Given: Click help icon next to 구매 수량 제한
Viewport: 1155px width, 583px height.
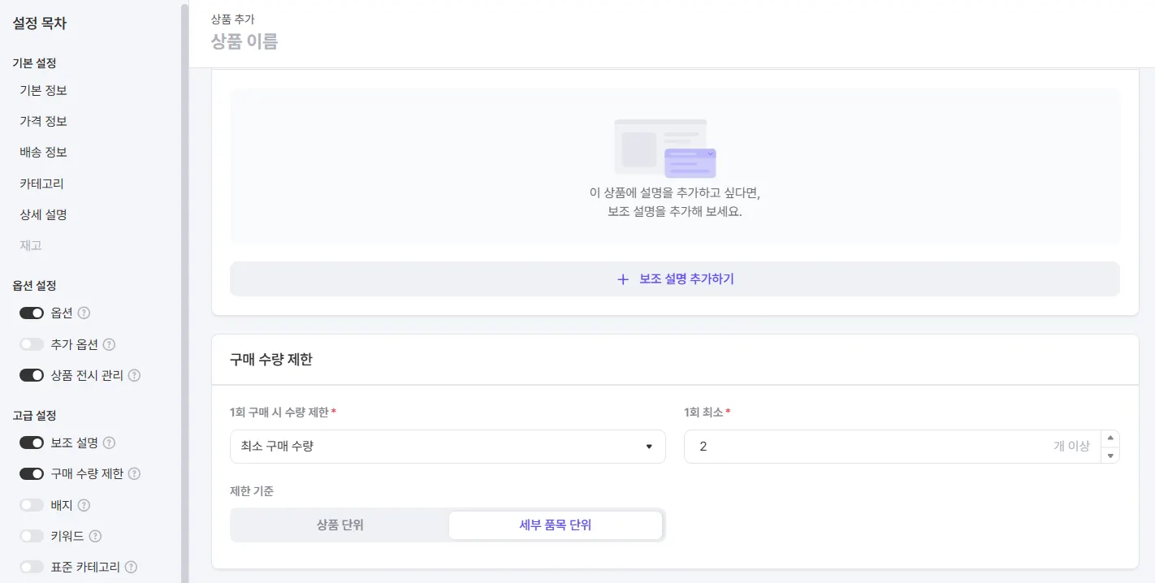Looking at the screenshot, I should tap(135, 474).
